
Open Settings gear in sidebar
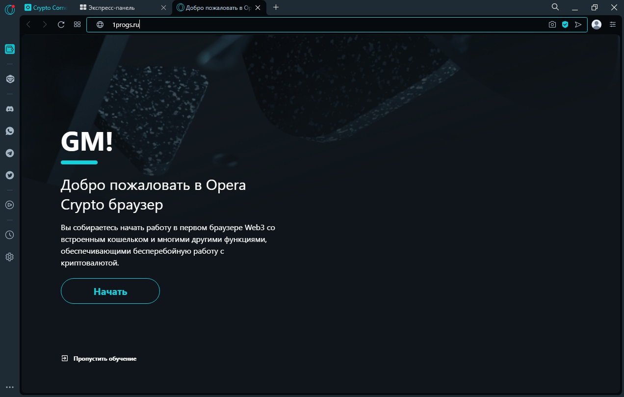coord(10,257)
